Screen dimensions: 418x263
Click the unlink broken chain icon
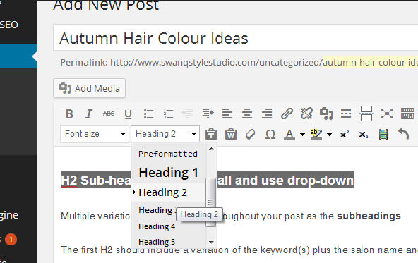[306, 114]
